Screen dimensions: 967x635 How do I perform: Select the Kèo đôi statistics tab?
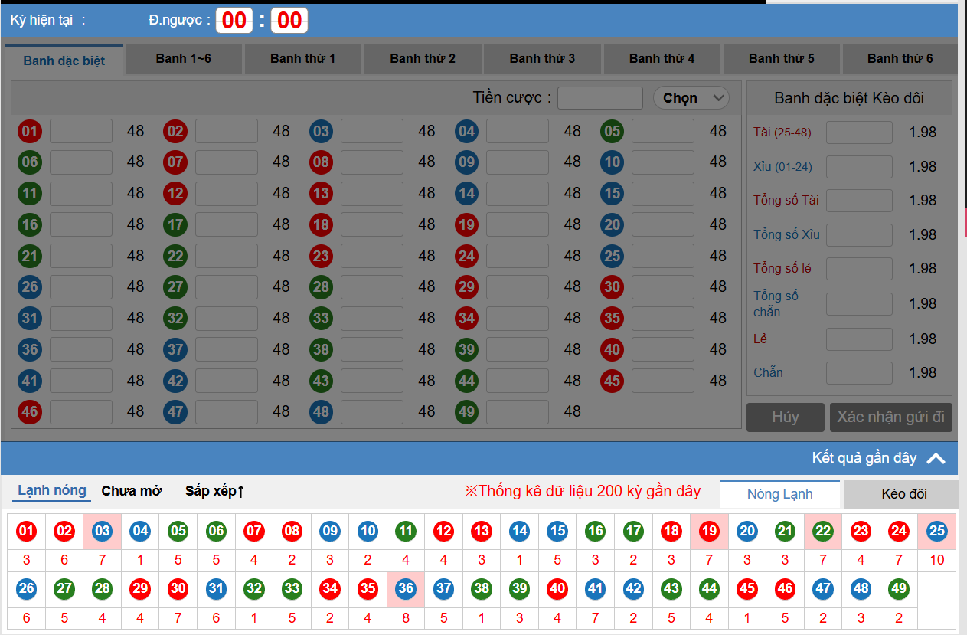click(903, 494)
